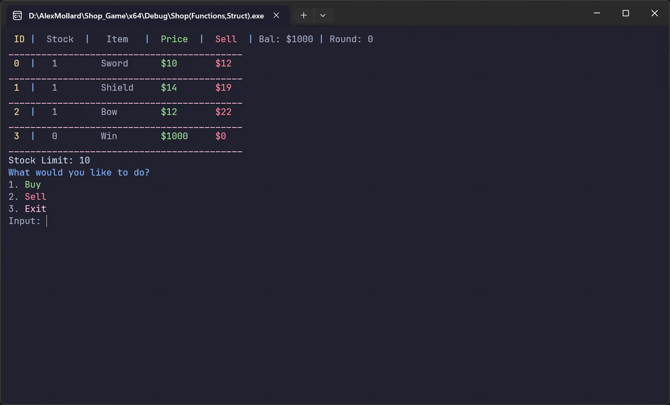The width and height of the screenshot is (670, 405).
Task: Close the Shop(Functions,Struct).exe tab
Action: (x=276, y=15)
